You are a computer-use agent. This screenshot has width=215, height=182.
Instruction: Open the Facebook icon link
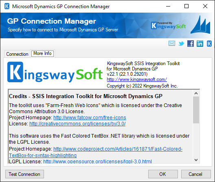191,44
